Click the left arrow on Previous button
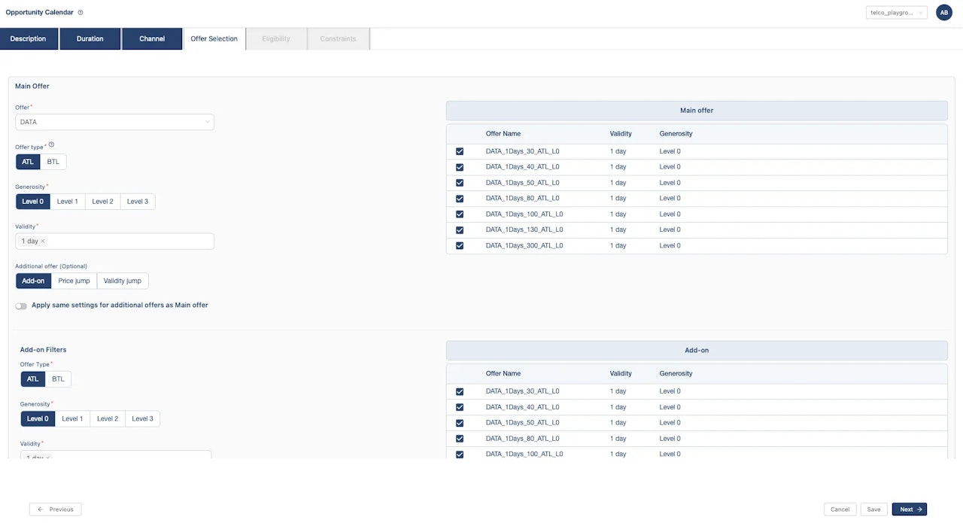Screen dimensions: 963x523 (x=41, y=509)
